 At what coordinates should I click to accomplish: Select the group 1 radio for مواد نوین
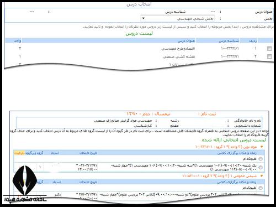261,167
